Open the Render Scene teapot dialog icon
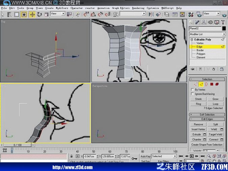This screenshot has width=228, height=171. (199, 14)
